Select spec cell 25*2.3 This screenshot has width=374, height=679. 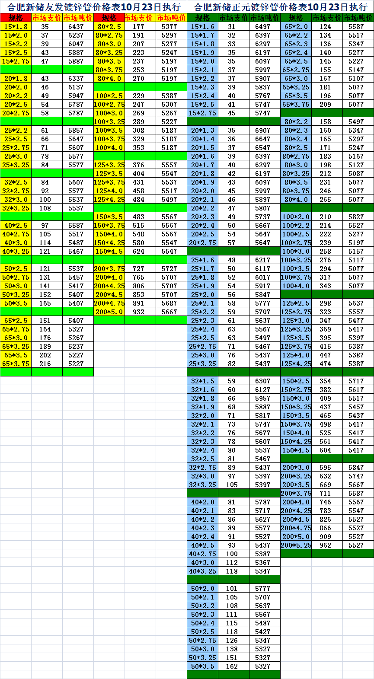coord(203,320)
